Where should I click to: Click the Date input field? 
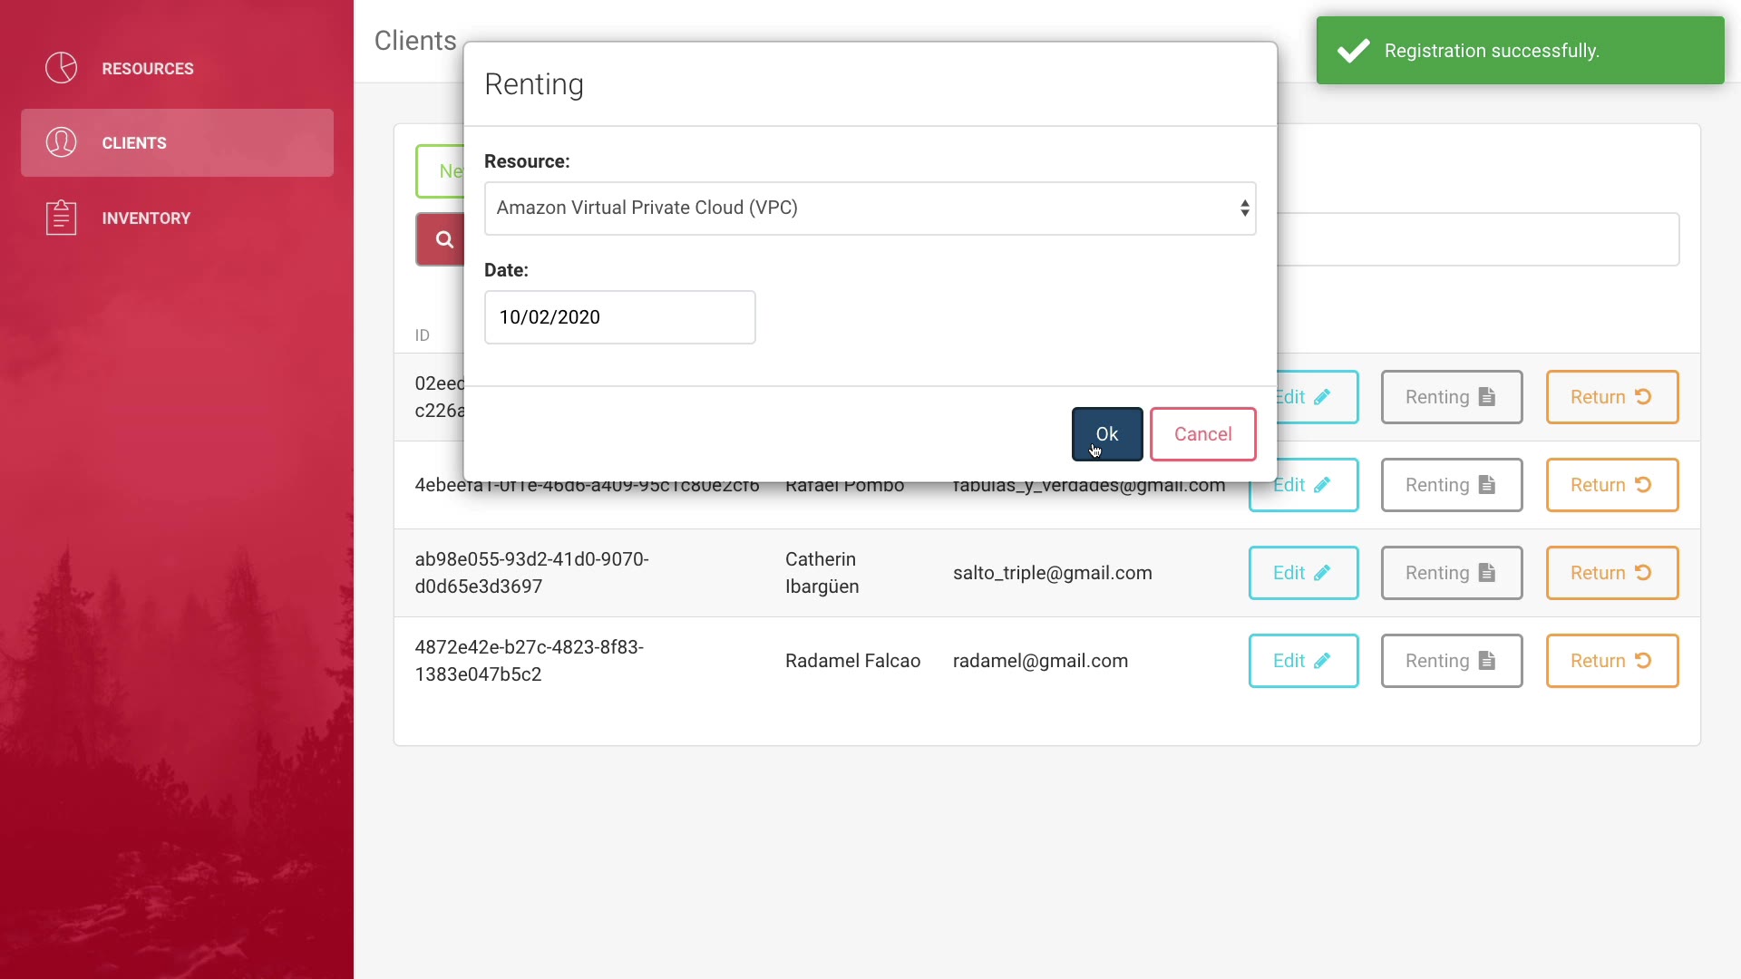[x=619, y=317]
